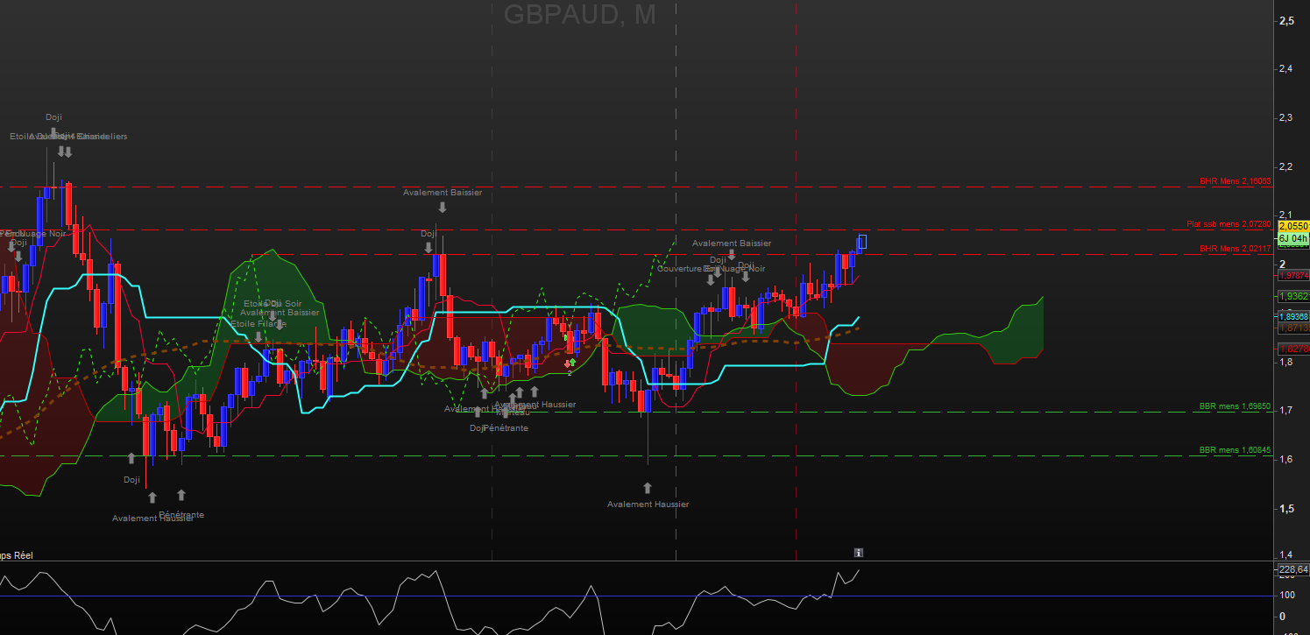The height and width of the screenshot is (635, 1310).
Task: Click the 'Pénétrante' pattern label at bottom left
Action: coord(181,515)
